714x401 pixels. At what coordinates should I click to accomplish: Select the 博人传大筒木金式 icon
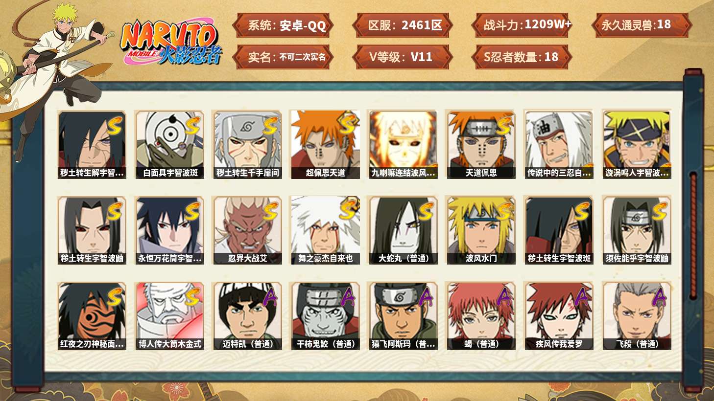pyautogui.click(x=169, y=316)
